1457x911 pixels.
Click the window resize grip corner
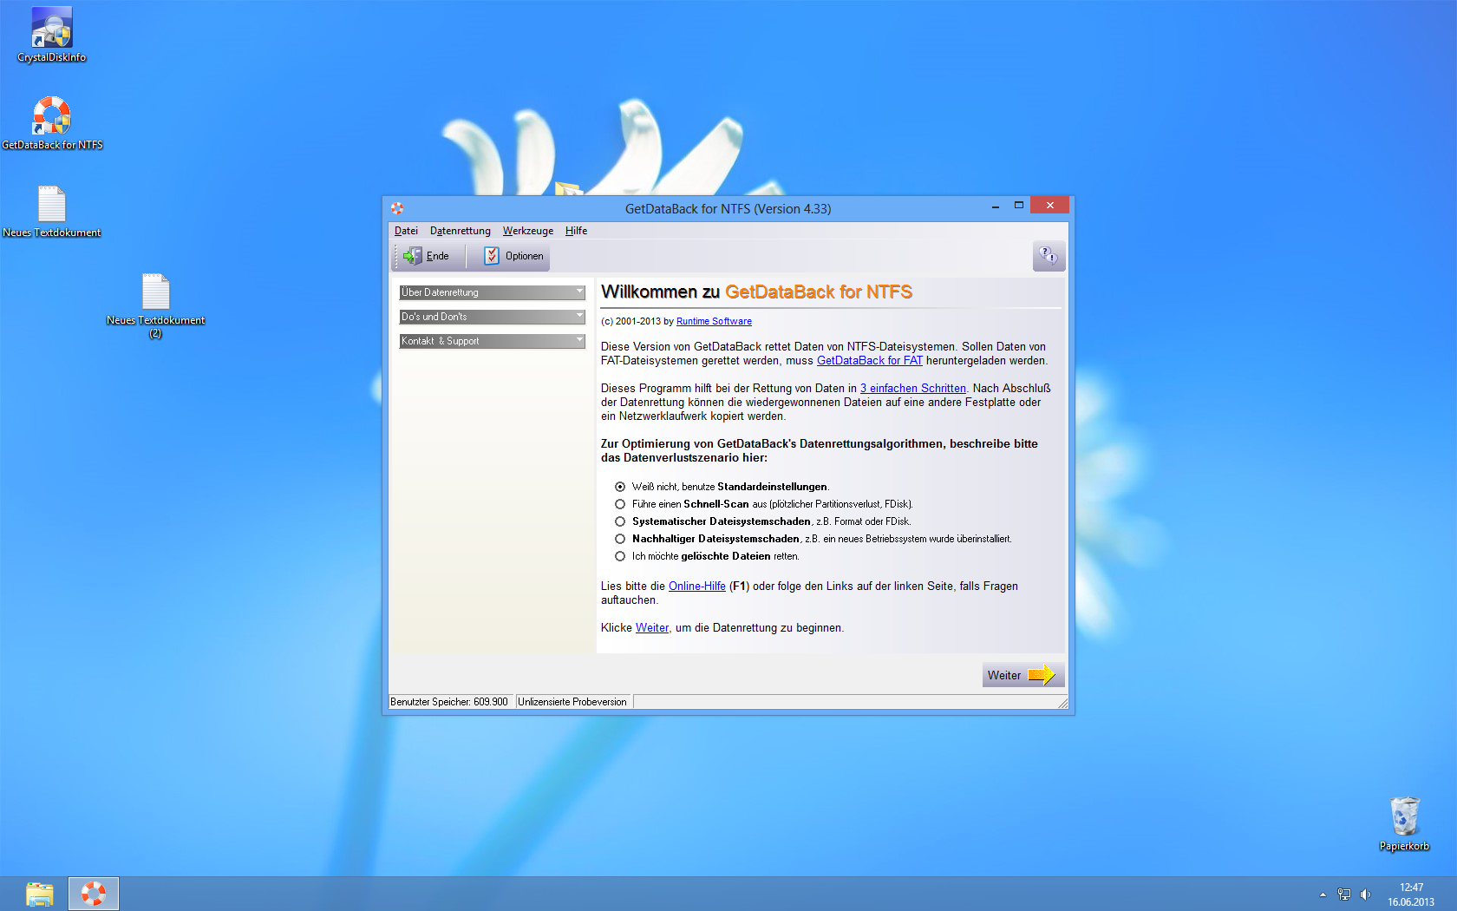pos(1062,703)
